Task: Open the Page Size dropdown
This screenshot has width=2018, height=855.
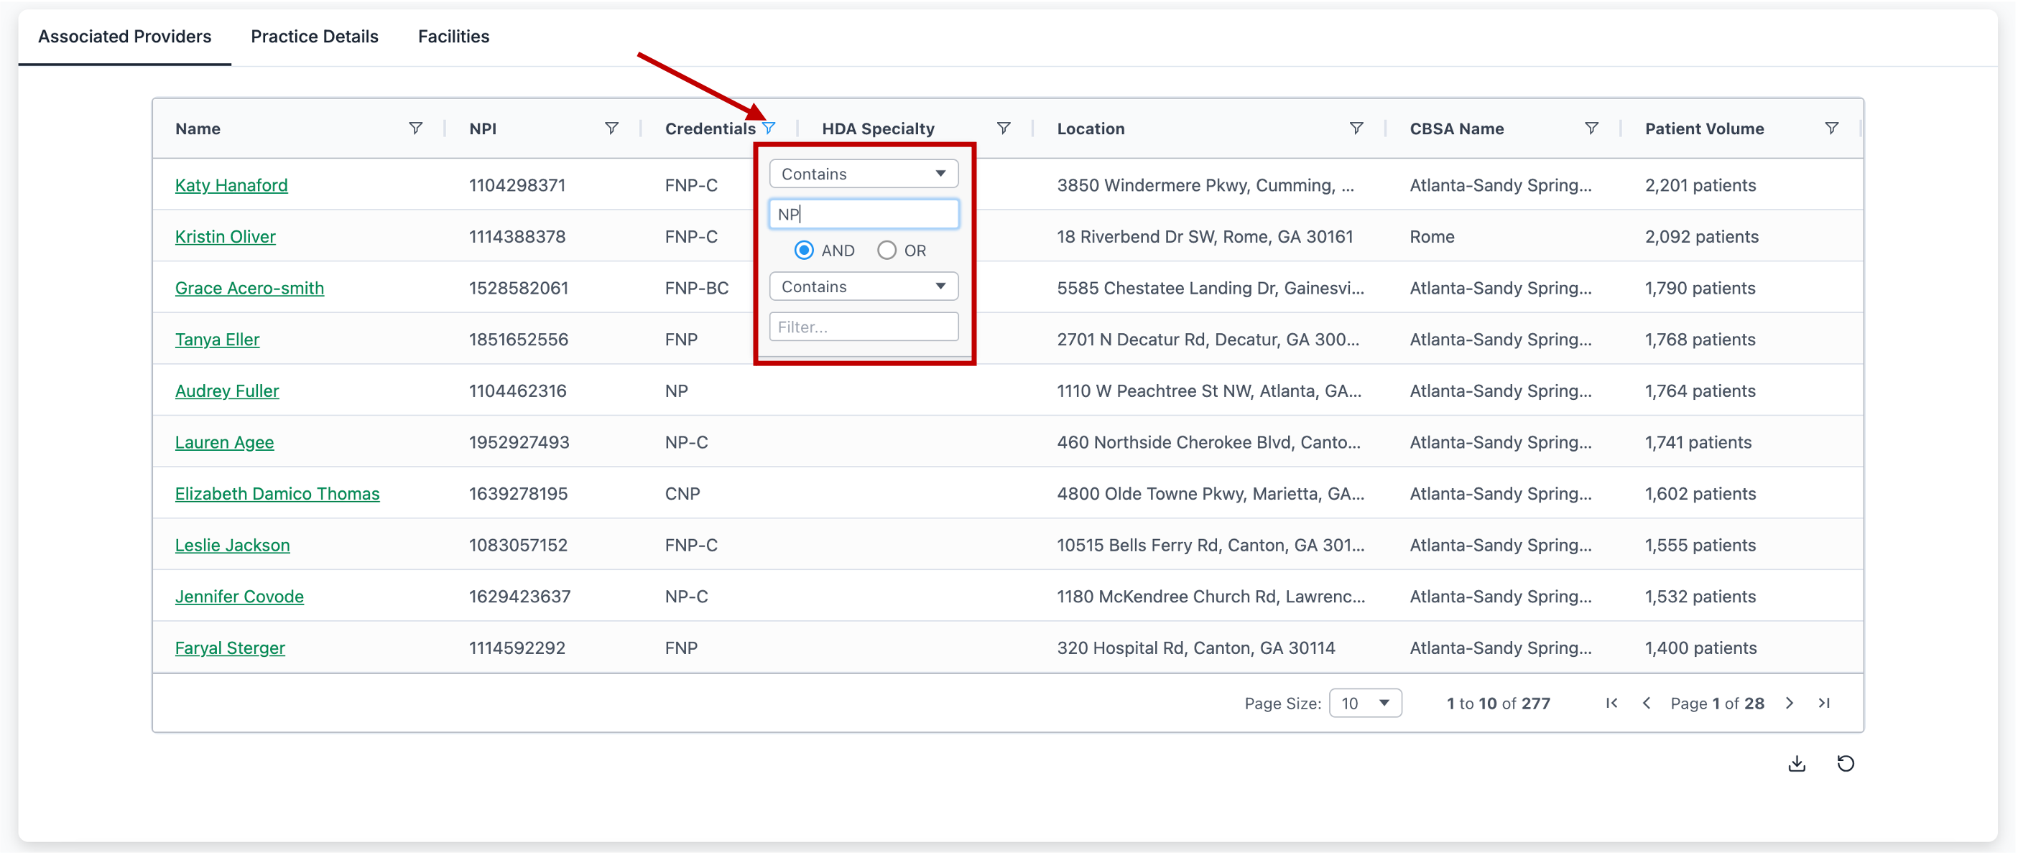Action: point(1365,703)
